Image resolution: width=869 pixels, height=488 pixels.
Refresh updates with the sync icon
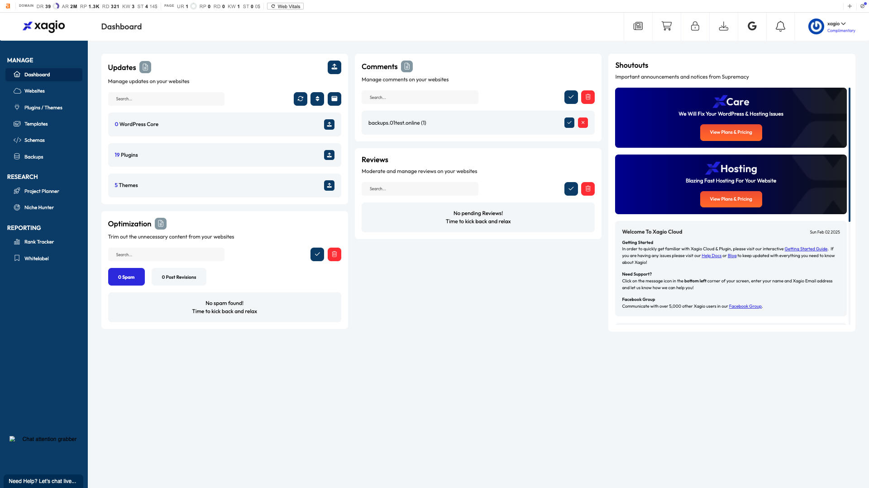click(300, 99)
